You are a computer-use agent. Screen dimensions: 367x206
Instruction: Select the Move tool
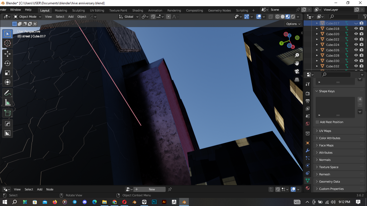pos(8,54)
